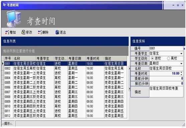The height and width of the screenshot is (128, 186).
Task: Click the app icon in title bar
Action: click(x=4, y=5)
